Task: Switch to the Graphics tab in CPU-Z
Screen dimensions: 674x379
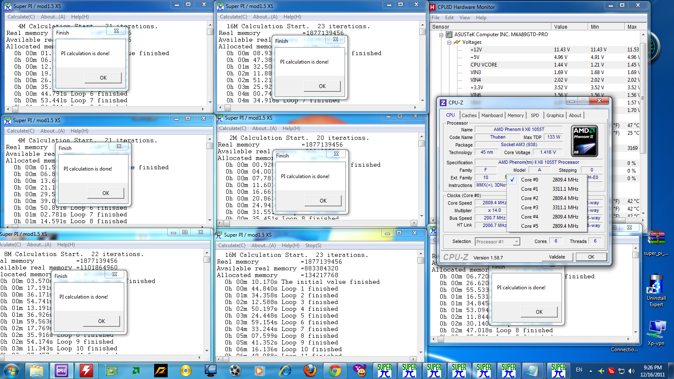Action: [x=555, y=115]
